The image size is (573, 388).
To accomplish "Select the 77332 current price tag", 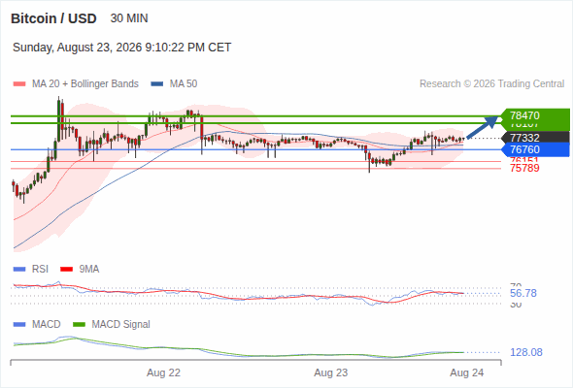I will tap(534, 138).
